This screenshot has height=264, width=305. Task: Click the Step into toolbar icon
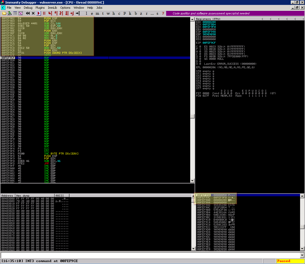[50, 13]
